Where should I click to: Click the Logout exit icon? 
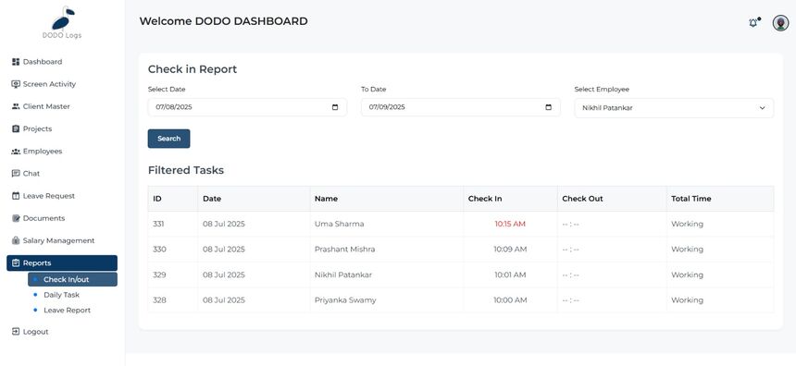point(15,332)
